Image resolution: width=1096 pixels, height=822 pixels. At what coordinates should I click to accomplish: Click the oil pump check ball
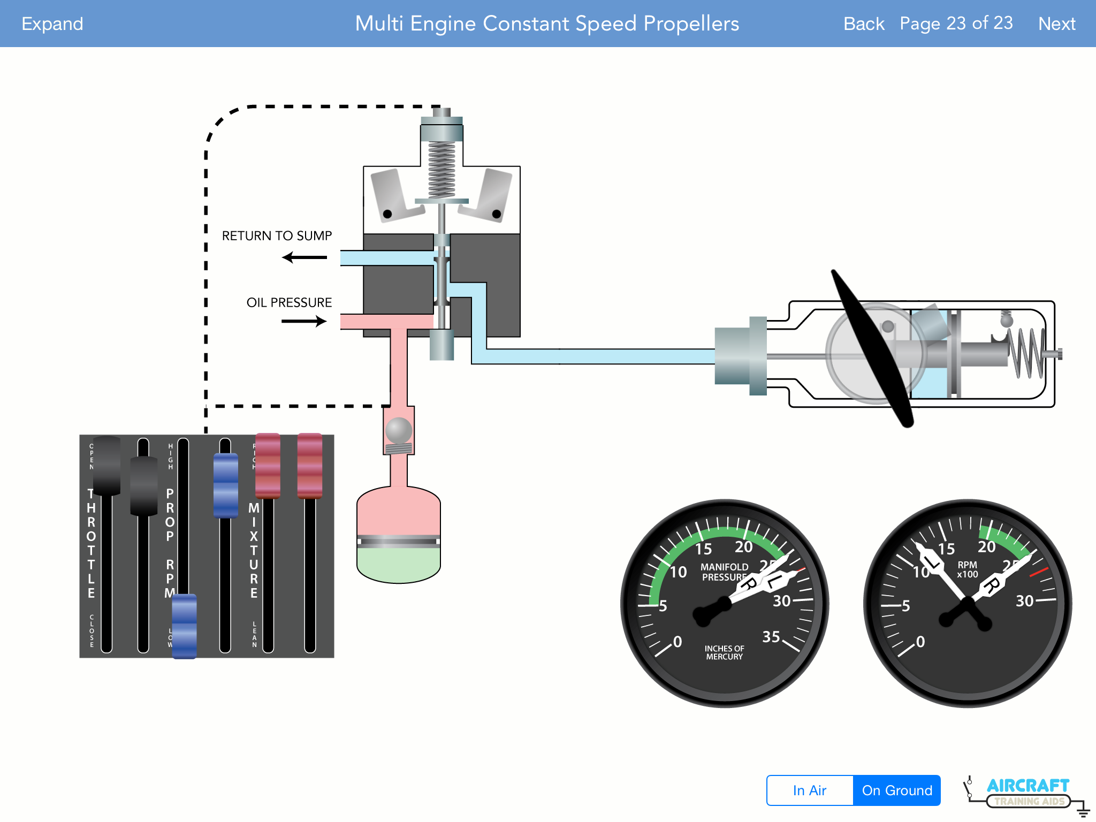pos(399,430)
